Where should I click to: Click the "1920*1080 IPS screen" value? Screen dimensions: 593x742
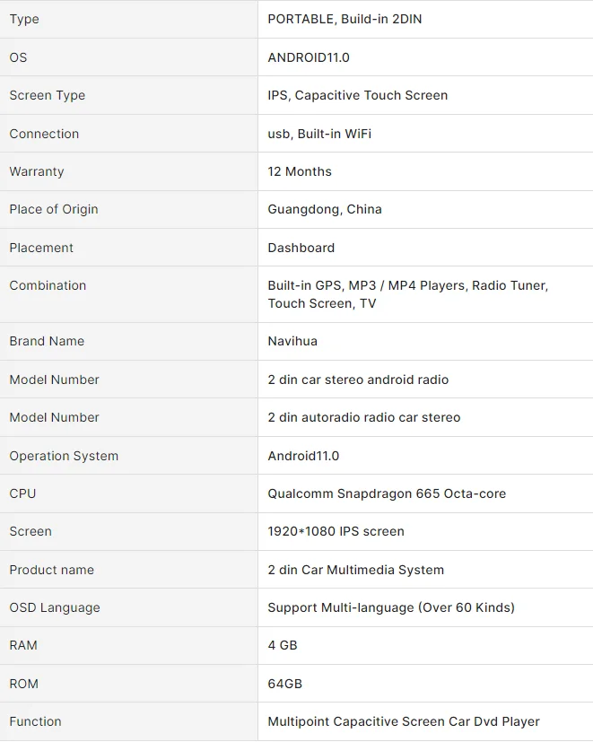pyautogui.click(x=336, y=531)
